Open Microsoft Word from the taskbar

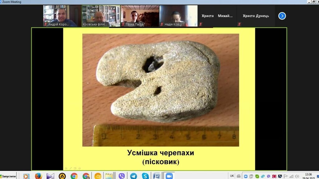pos(157,176)
